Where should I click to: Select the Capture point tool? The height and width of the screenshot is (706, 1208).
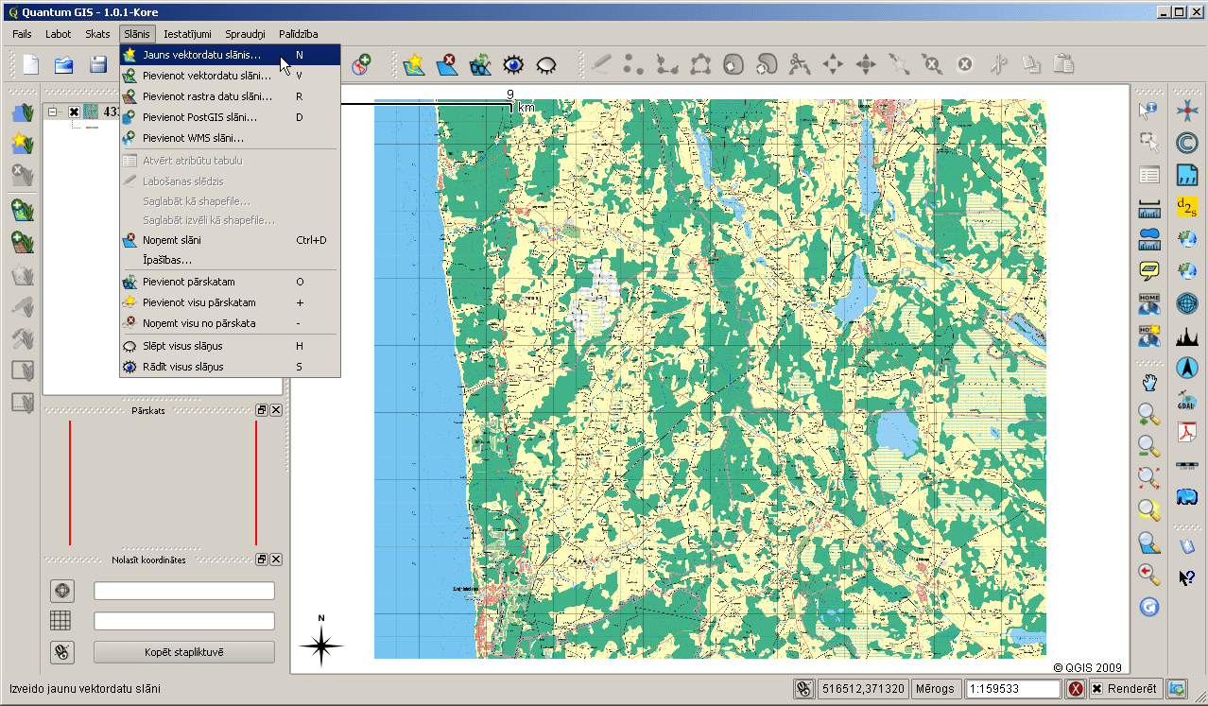click(x=634, y=64)
